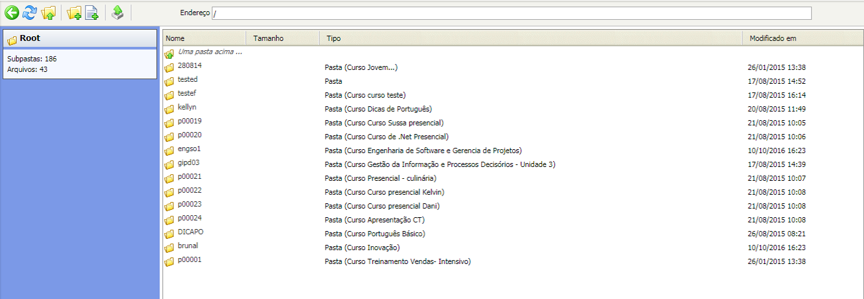Select the engso1 folder row

pos(189,150)
